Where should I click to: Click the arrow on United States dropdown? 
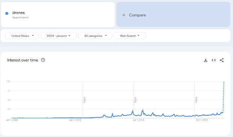(33, 36)
